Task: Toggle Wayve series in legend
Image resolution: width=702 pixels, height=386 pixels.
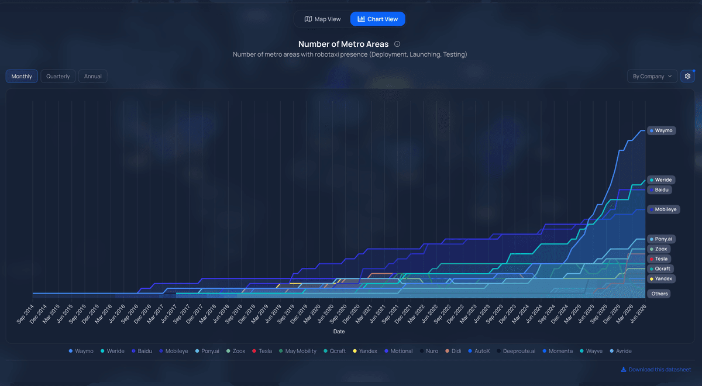Action: coord(591,351)
